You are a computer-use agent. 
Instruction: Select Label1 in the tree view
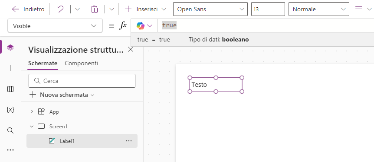pos(67,141)
